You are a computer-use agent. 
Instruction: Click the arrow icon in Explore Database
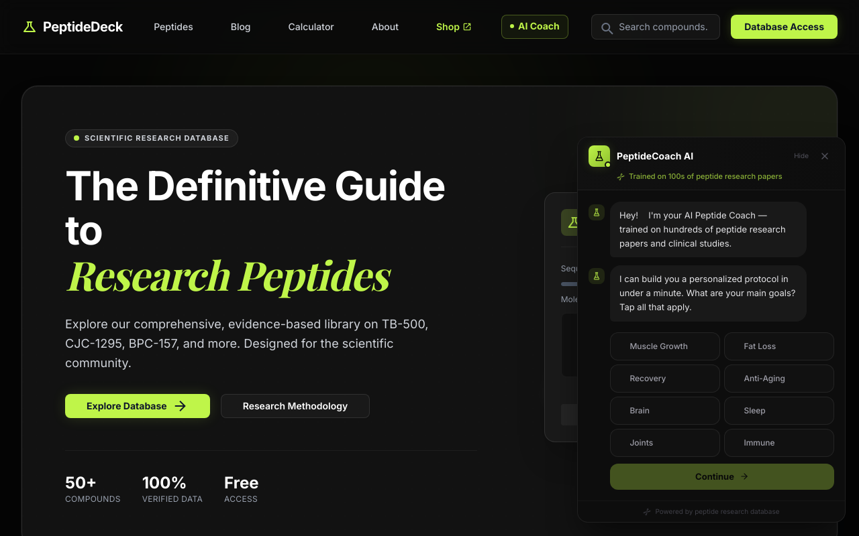tap(181, 406)
